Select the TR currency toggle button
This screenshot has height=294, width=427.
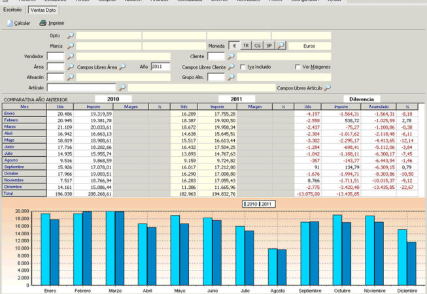coord(246,46)
